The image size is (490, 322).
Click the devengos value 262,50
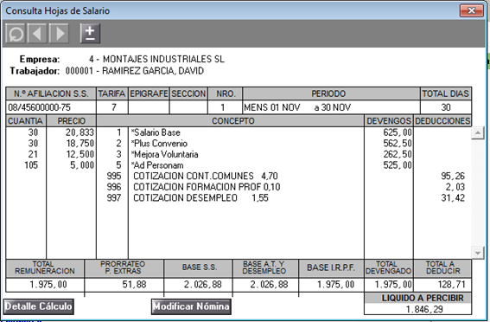[x=398, y=154]
